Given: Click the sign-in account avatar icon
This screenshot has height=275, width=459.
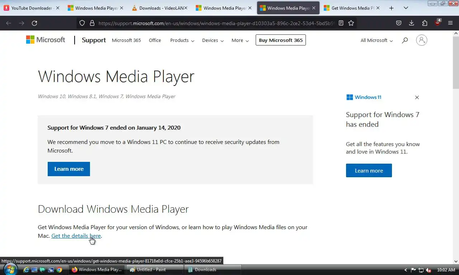Looking at the screenshot, I should point(422,40).
